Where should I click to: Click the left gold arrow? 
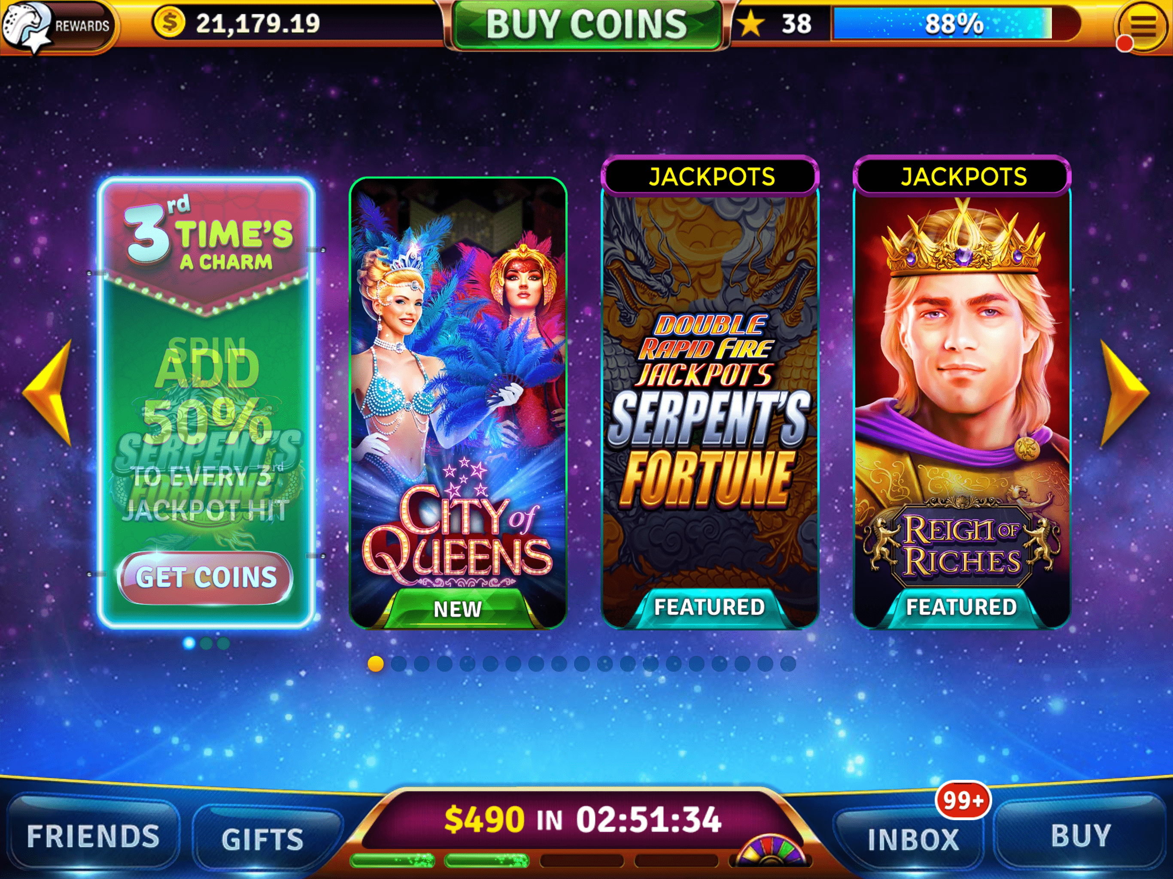[x=48, y=392]
